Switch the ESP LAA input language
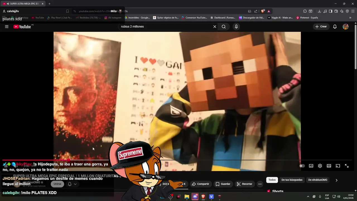Viewport: 357px width, 201px height. [x=327, y=197]
